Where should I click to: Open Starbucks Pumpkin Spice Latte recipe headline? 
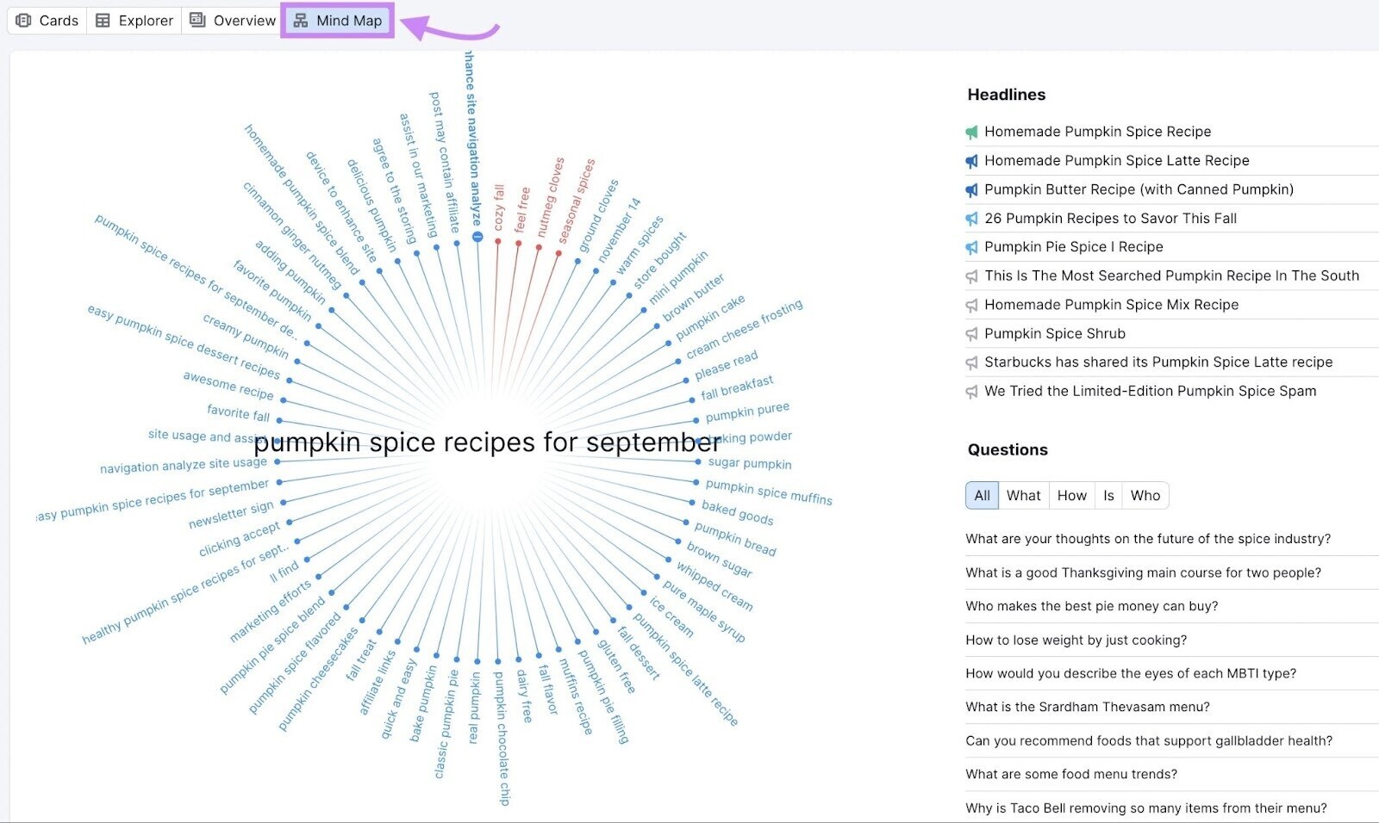pyautogui.click(x=1157, y=362)
